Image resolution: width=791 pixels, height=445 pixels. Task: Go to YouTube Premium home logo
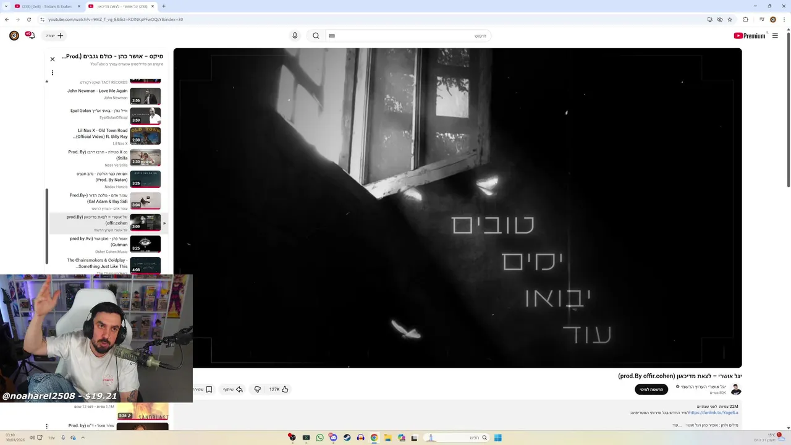[x=750, y=36]
